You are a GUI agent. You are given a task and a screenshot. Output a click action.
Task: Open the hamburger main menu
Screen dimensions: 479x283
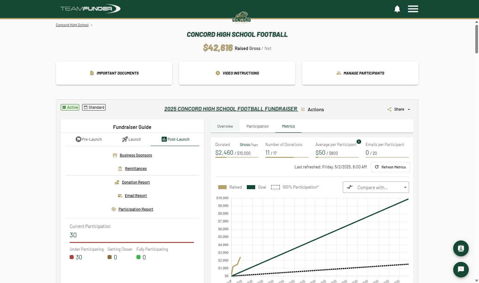(413, 9)
